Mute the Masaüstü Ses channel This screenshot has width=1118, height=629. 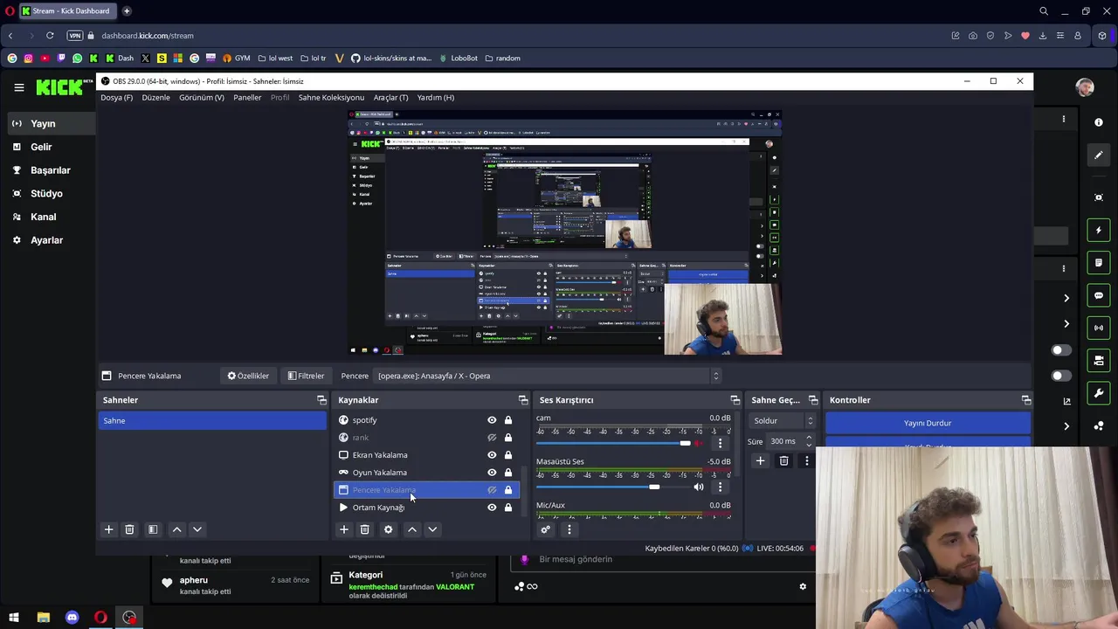(x=698, y=487)
